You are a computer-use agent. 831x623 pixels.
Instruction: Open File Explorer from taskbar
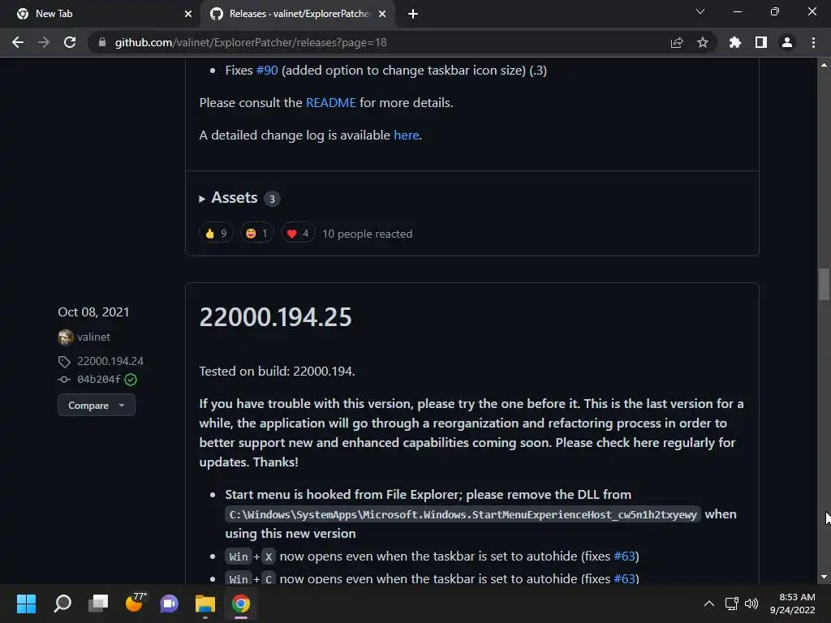pyautogui.click(x=205, y=604)
